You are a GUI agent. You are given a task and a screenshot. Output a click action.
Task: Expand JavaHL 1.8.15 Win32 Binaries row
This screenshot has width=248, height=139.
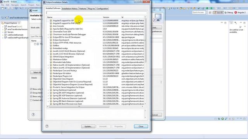[x=48, y=51]
